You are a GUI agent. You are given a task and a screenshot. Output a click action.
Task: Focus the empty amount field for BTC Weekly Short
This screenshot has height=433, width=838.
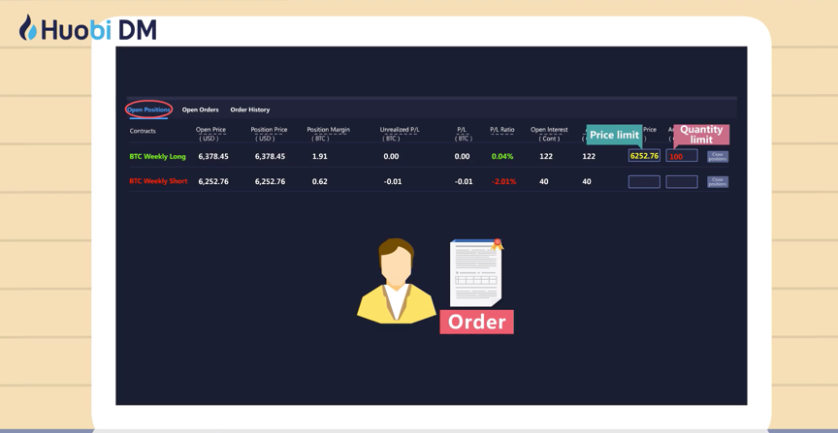[682, 181]
